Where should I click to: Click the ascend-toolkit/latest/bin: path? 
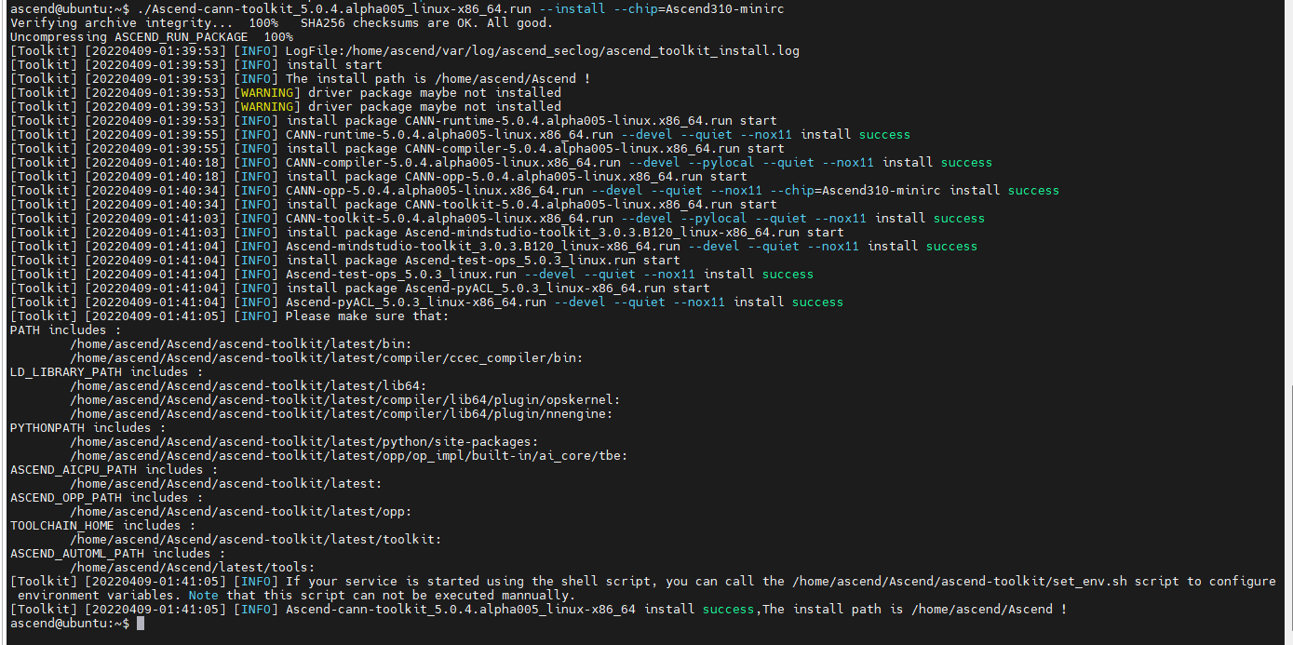tap(241, 343)
